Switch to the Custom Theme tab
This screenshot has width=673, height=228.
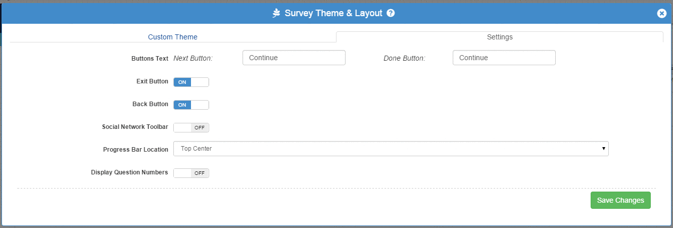pyautogui.click(x=173, y=37)
